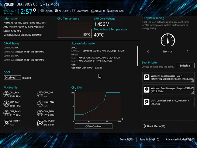This screenshot has width=197, height=148.
Task: Click AMD Ryzen 9 7900X processor text
Action: point(24,27)
